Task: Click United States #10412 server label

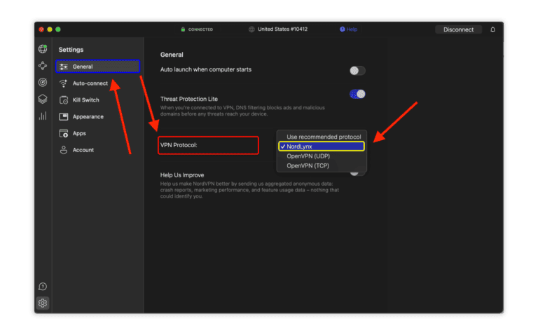Action: click(282, 29)
